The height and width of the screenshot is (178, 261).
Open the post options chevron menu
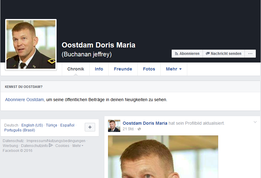[x=255, y=122]
